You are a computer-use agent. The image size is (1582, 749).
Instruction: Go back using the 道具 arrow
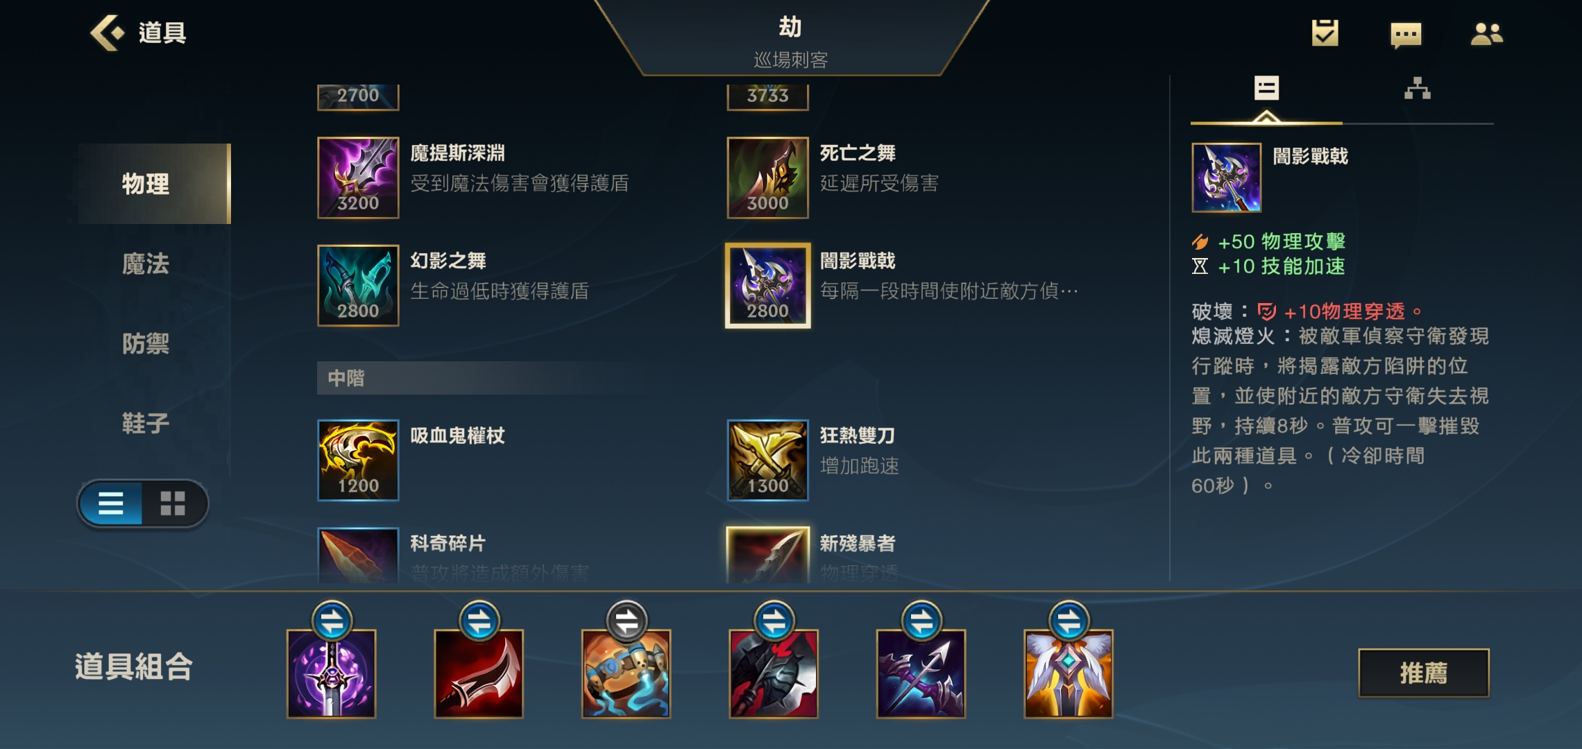coord(108,33)
